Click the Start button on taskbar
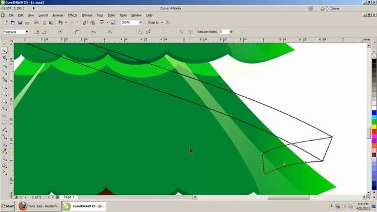This screenshot has height=212, width=377. [x=8, y=206]
